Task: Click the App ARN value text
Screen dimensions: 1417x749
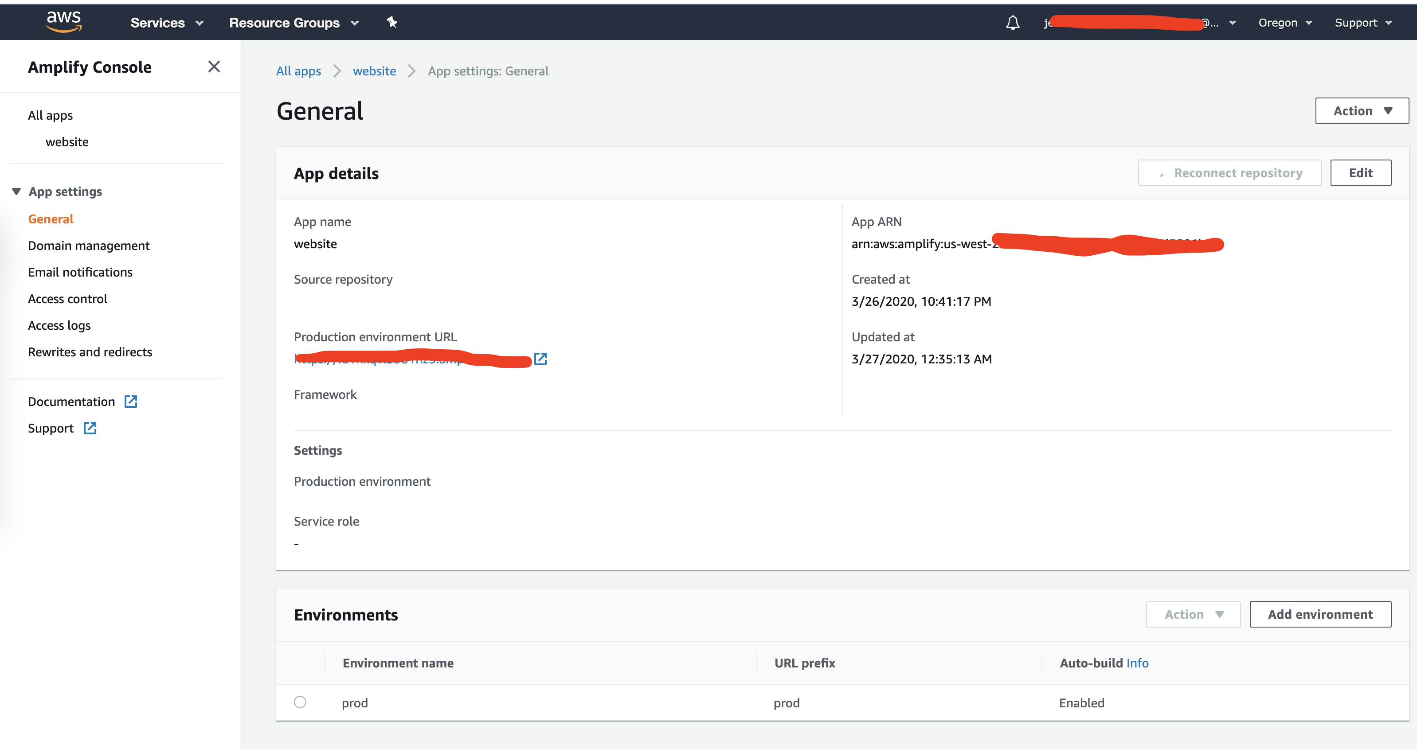Action: point(1037,244)
